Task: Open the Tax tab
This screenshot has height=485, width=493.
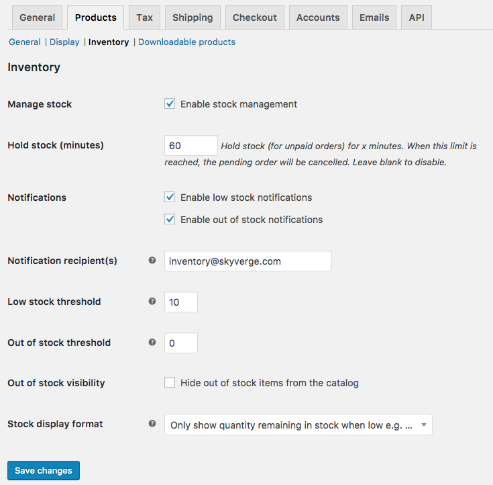Action: [x=144, y=17]
